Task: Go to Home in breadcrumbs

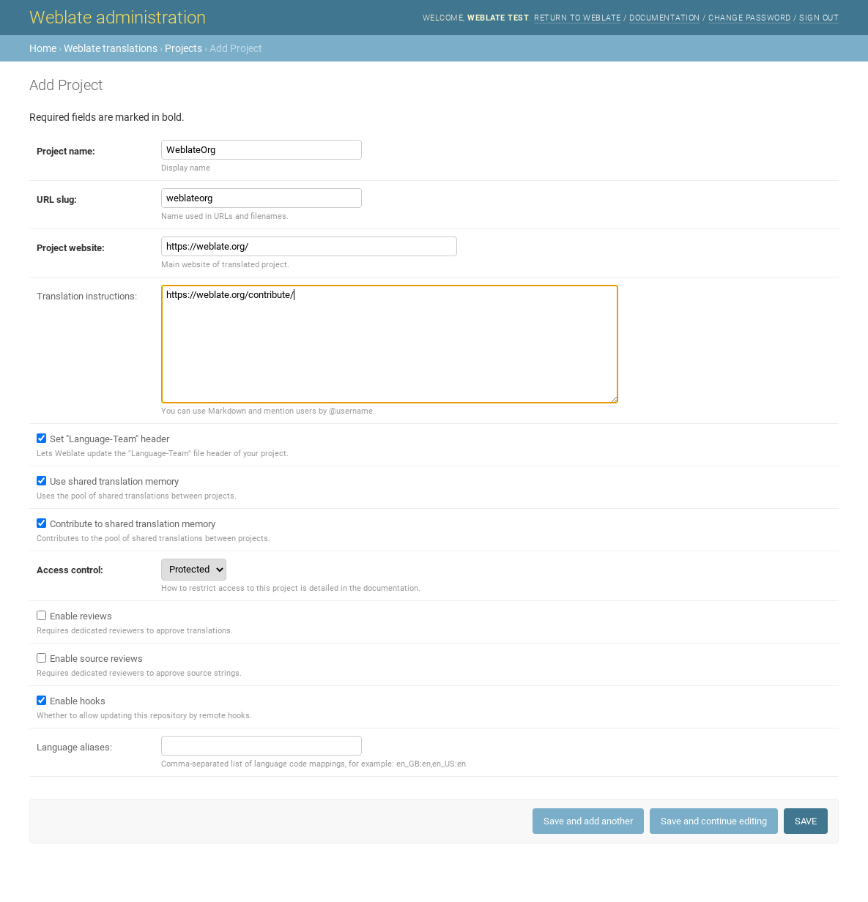Action: 42,48
